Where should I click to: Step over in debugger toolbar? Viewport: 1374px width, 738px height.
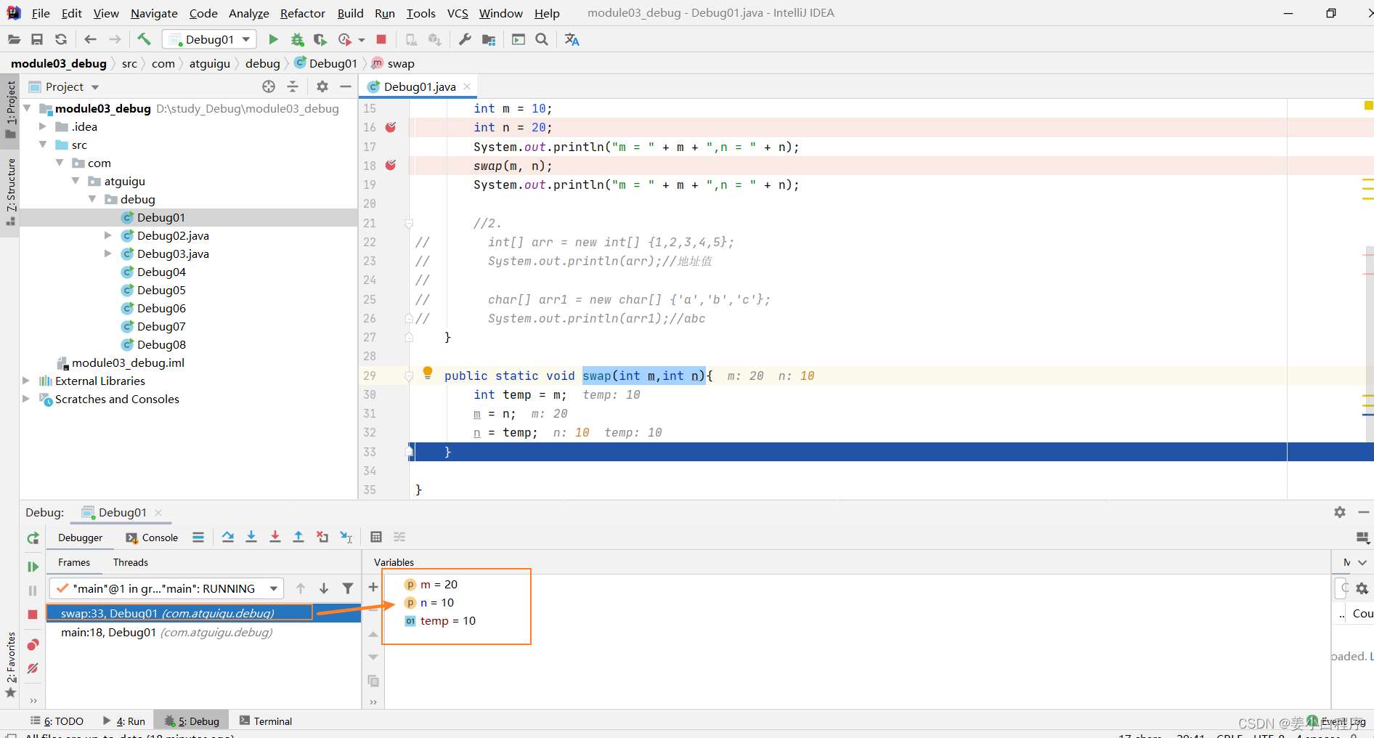click(228, 537)
